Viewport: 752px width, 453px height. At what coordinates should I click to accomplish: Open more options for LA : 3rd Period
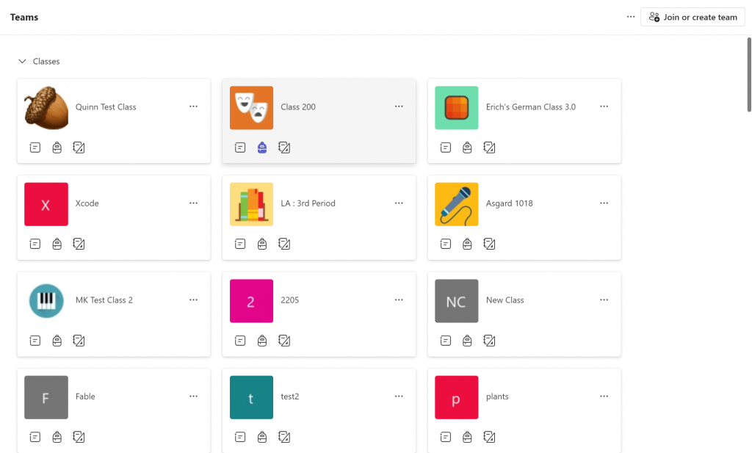[x=399, y=203]
